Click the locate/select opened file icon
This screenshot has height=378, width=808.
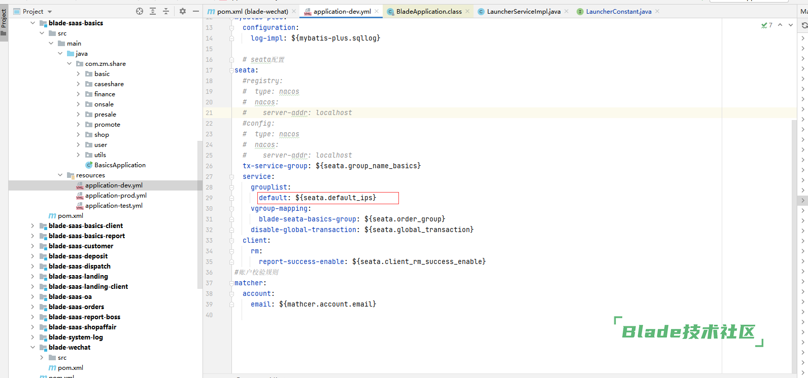click(140, 11)
